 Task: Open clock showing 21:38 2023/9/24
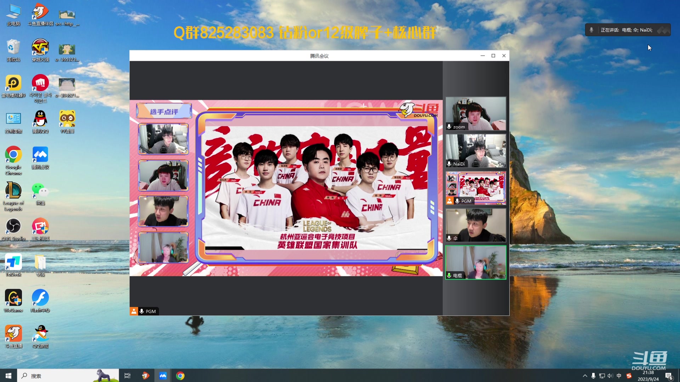pyautogui.click(x=648, y=376)
